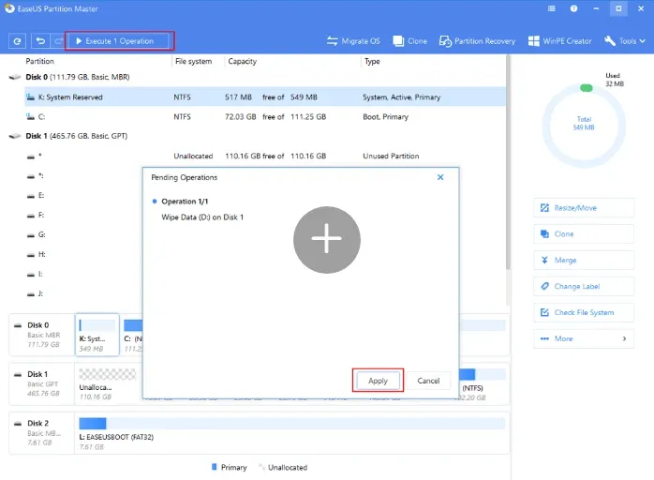Click Change Label option
The height and width of the screenshot is (480, 654).
coord(583,287)
